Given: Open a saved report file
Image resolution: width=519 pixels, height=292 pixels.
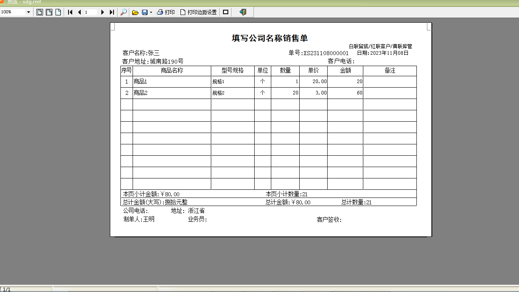Looking at the screenshot, I should click(136, 12).
